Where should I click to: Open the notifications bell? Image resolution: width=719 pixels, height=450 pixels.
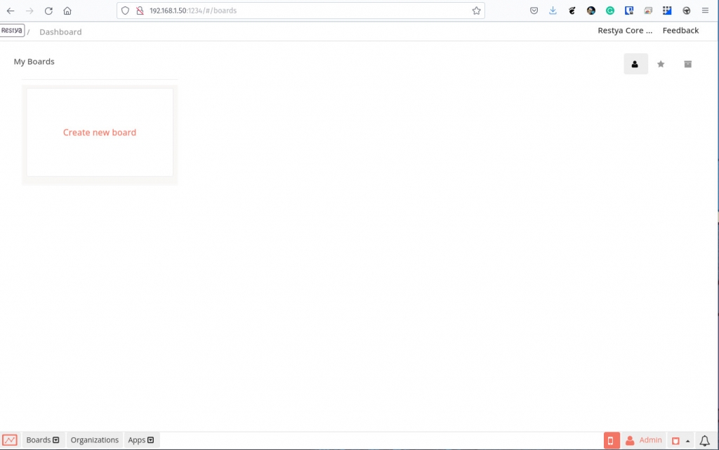[x=704, y=440]
